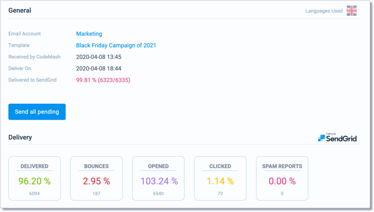Click the 0.00 % spam reports value
Image resolution: width=374 pixels, height=212 pixels.
pos(282,181)
